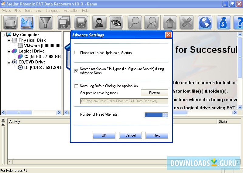Enable Check for Latest Updates at Startup
The image size is (243, 173).
point(76,53)
